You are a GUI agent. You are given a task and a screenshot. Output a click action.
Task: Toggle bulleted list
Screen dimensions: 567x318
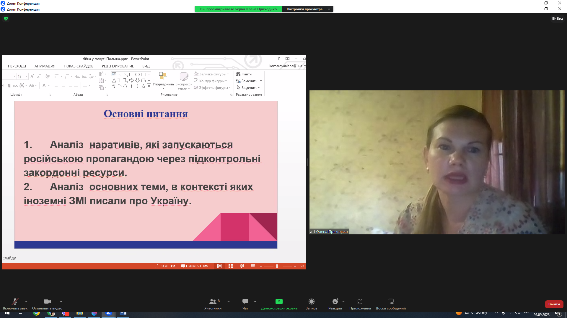click(57, 76)
